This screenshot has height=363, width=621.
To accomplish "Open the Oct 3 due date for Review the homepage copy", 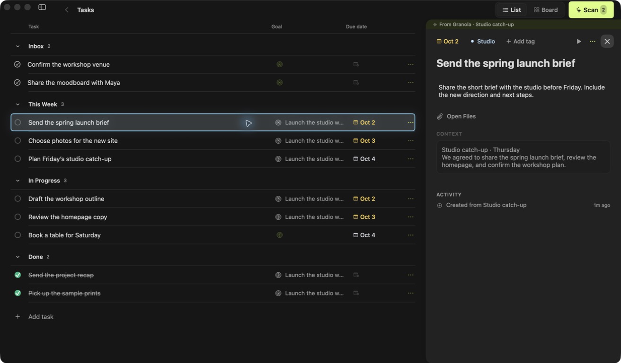I will tap(364, 217).
